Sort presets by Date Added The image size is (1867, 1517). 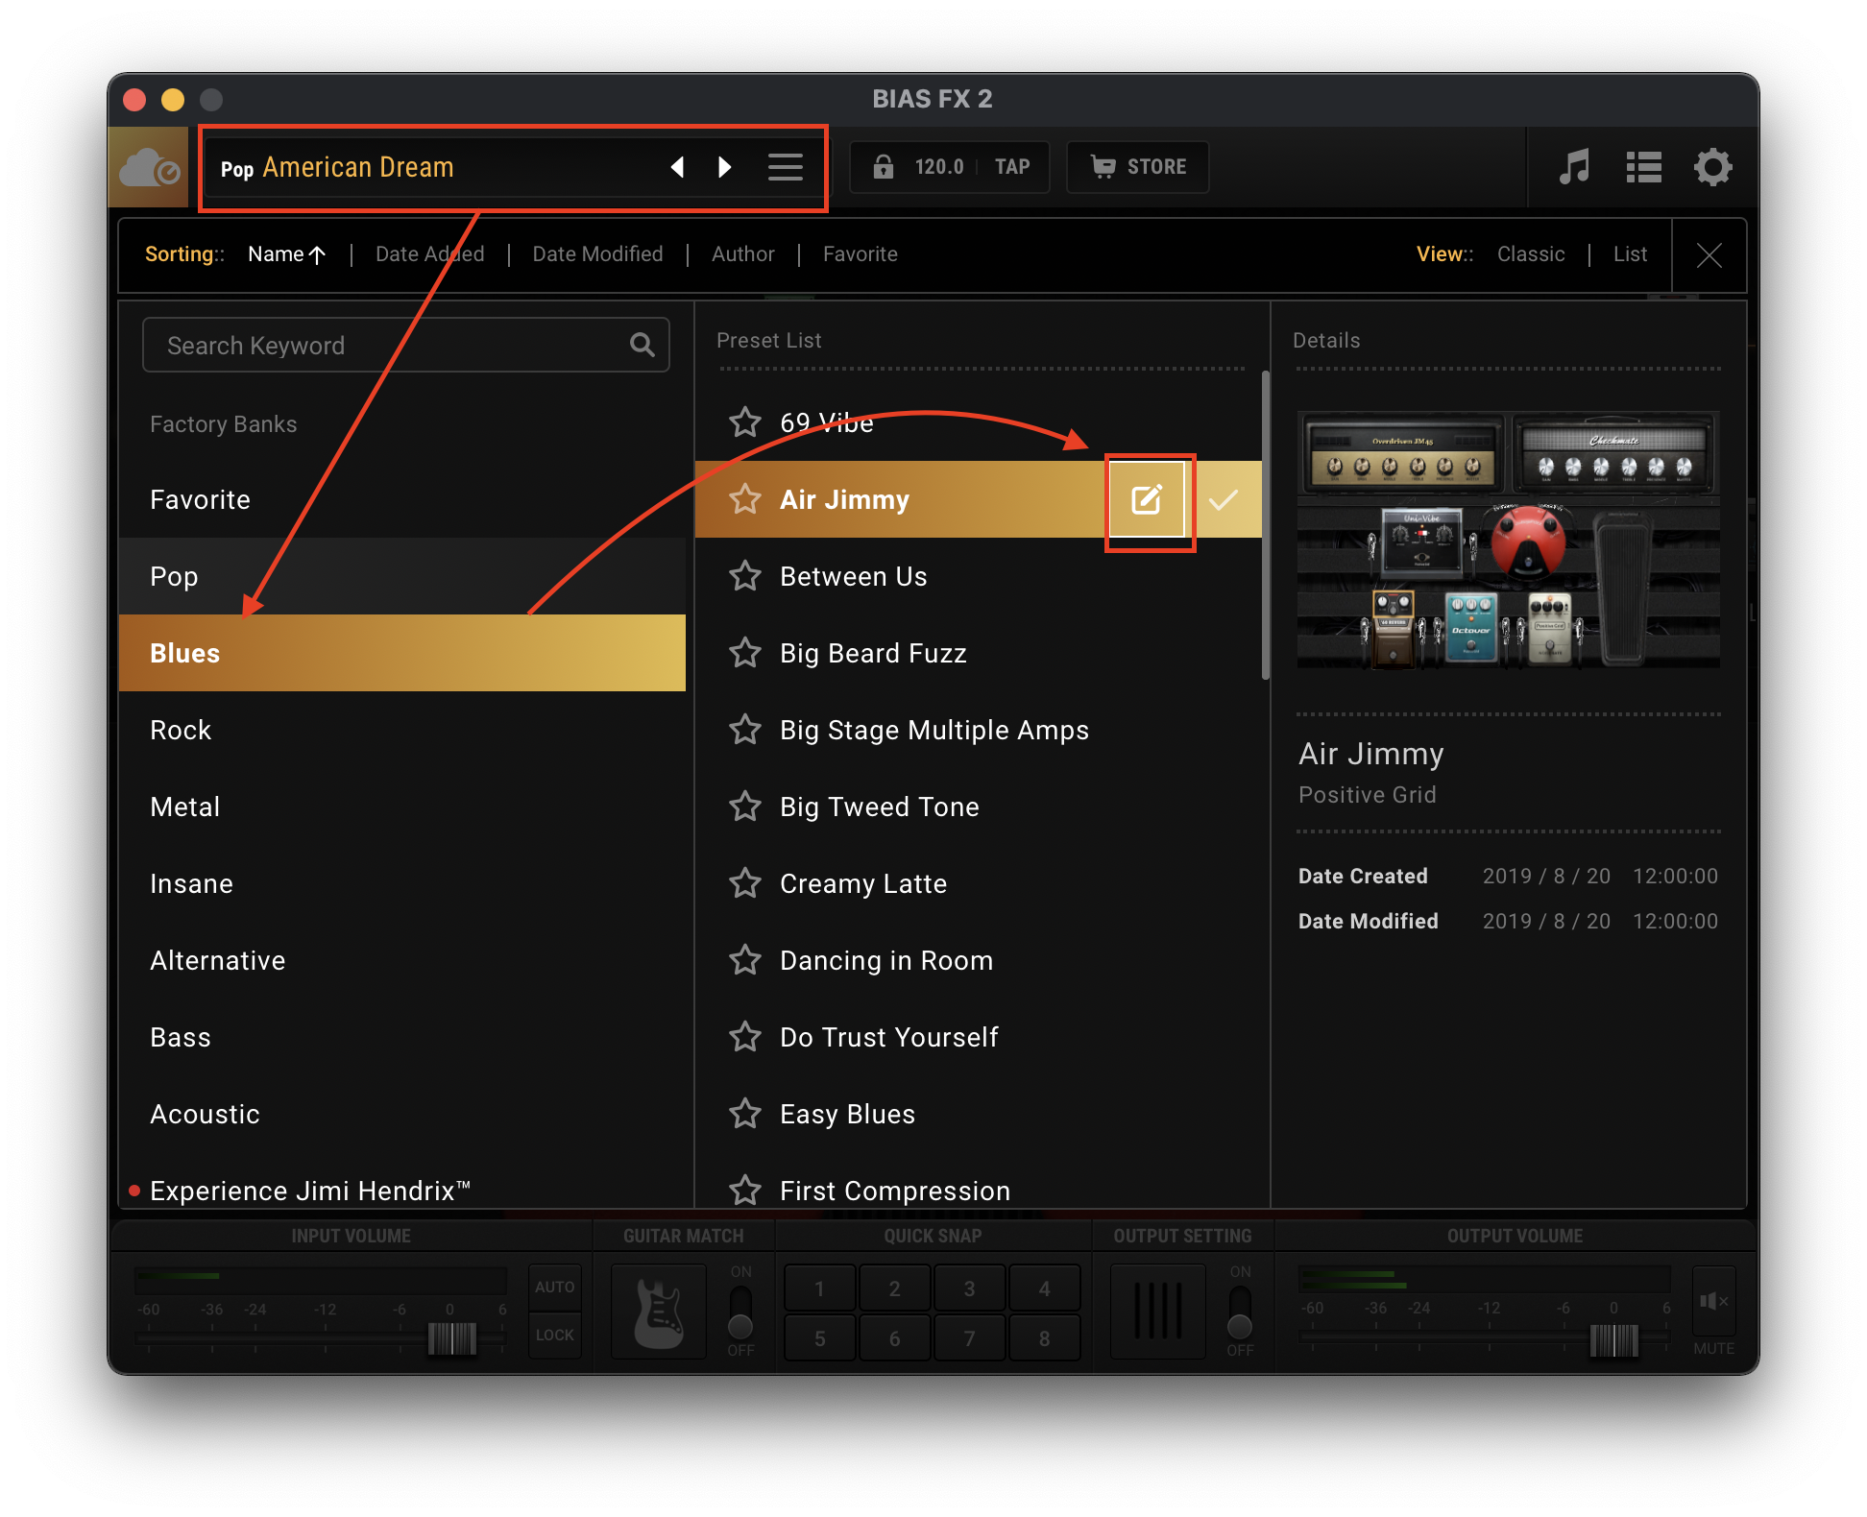tap(429, 254)
